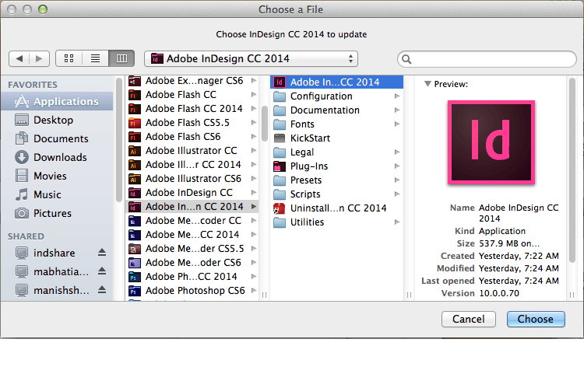
Task: Click the Adobe Me…der CS5.5 icon
Action: [x=135, y=249]
